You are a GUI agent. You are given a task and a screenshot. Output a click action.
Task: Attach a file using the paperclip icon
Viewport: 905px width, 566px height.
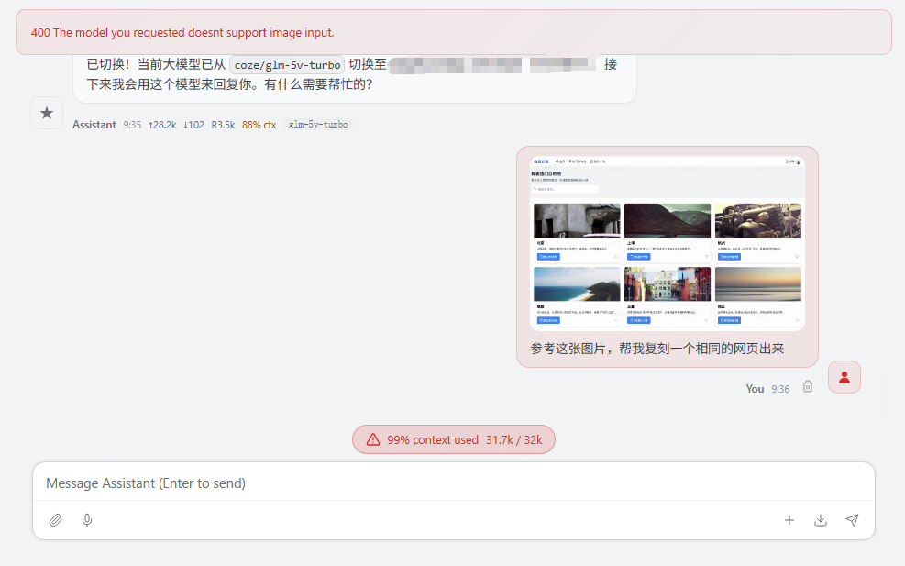click(x=55, y=520)
